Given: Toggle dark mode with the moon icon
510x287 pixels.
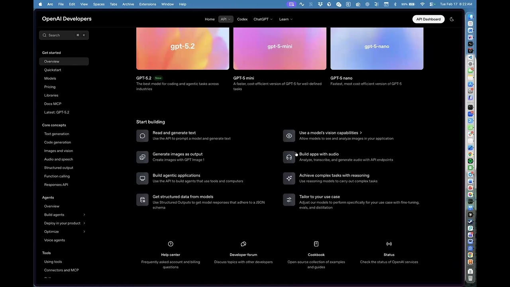Looking at the screenshot, I should pos(452,19).
